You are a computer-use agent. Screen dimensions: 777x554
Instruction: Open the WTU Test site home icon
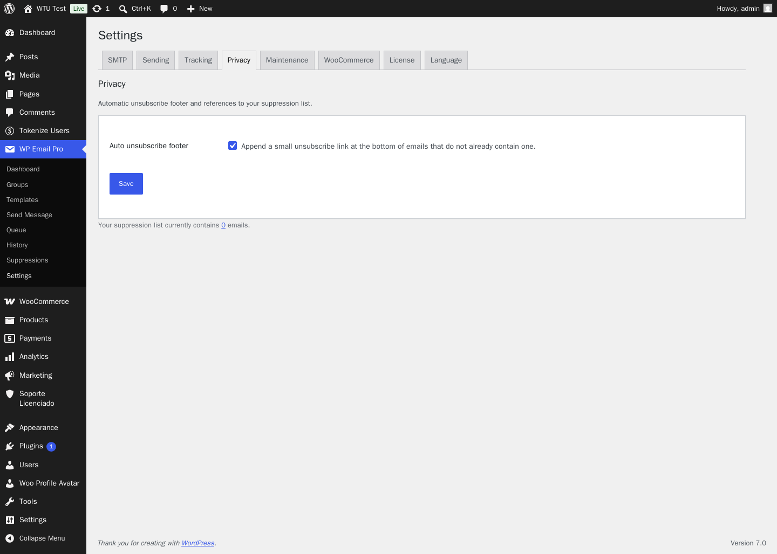click(28, 9)
